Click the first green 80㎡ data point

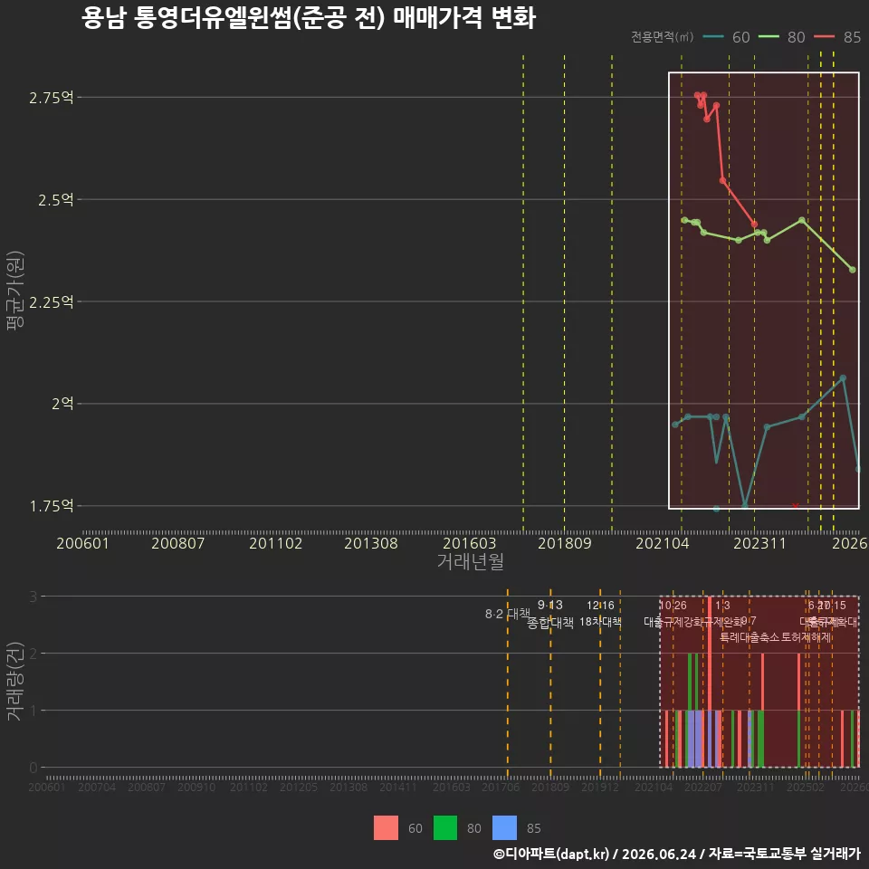(684, 220)
